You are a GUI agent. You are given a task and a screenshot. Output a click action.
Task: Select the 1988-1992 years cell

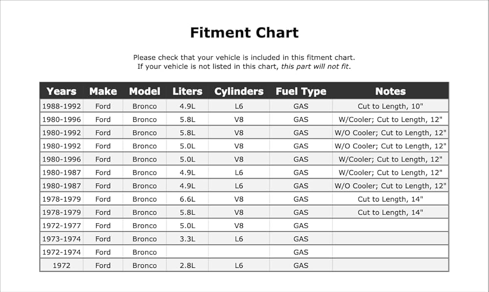coord(62,106)
